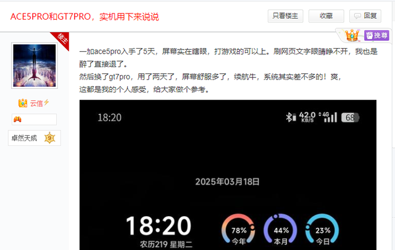The image size is (395, 250).
Task: Click the lightning icon after 云信
Action: point(46,102)
